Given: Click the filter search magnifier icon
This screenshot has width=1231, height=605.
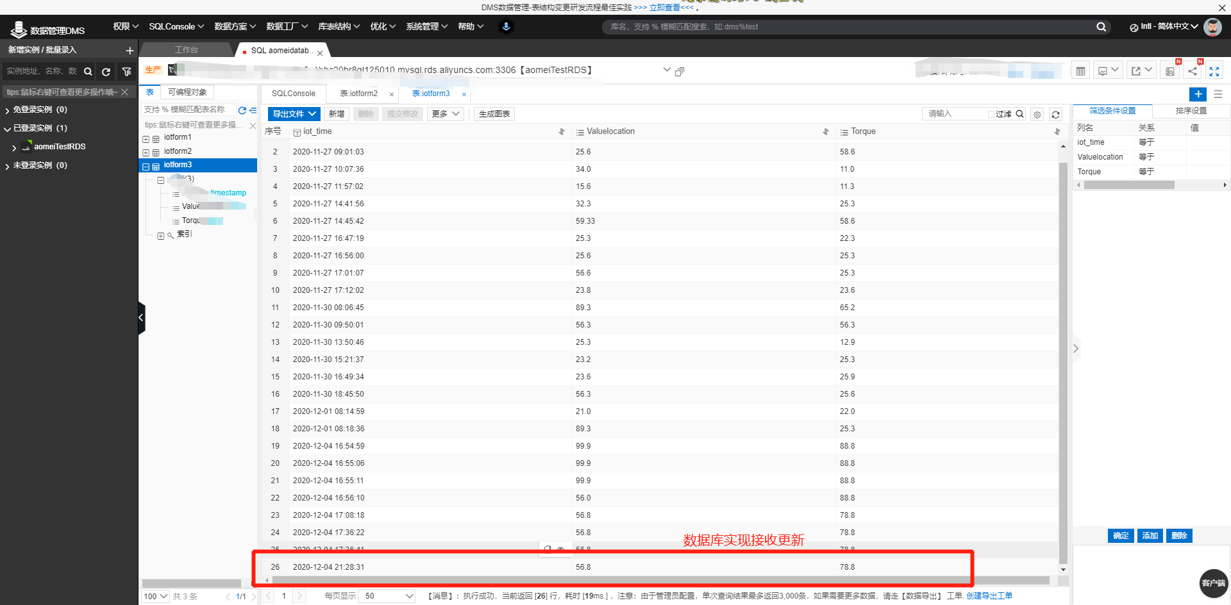Looking at the screenshot, I should pyautogui.click(x=1019, y=114).
